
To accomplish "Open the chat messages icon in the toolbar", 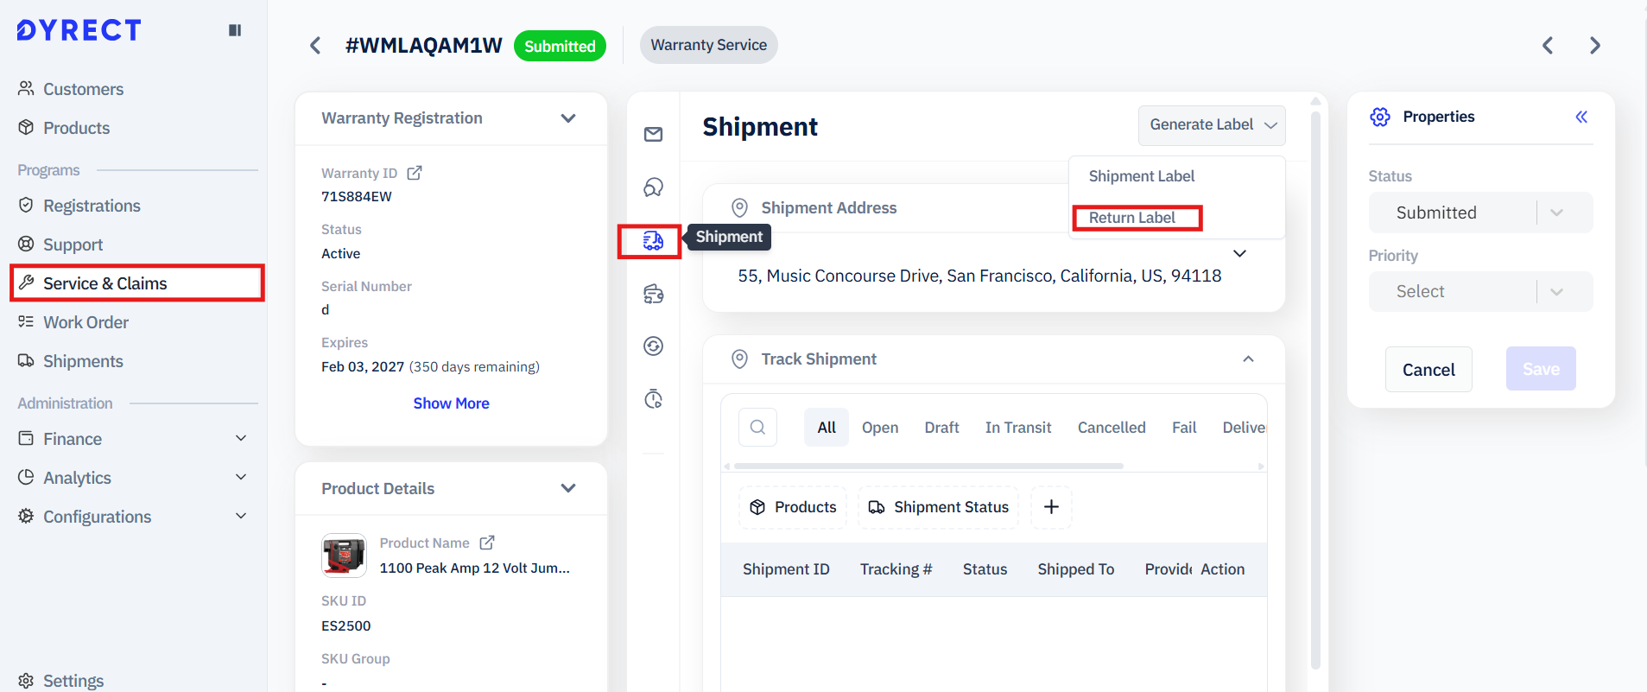I will 653,187.
